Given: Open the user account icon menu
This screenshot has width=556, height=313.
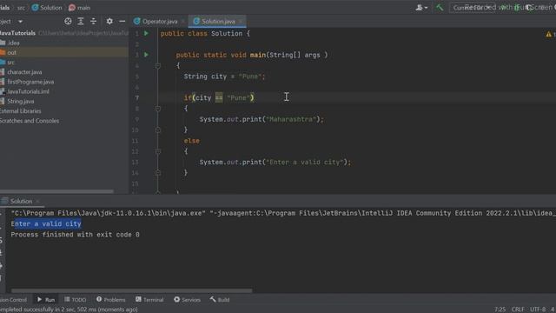Looking at the screenshot, I should coord(421,8).
